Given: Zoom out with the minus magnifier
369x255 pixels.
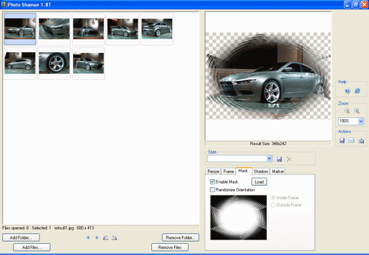Looking at the screenshot, I should coord(347,111).
